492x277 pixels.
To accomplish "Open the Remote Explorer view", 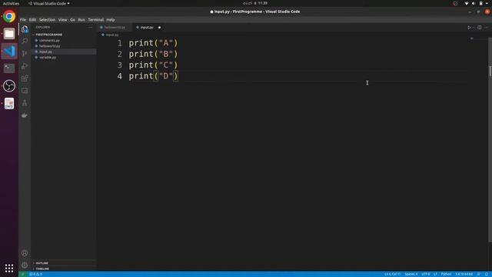I will [x=25, y=91].
